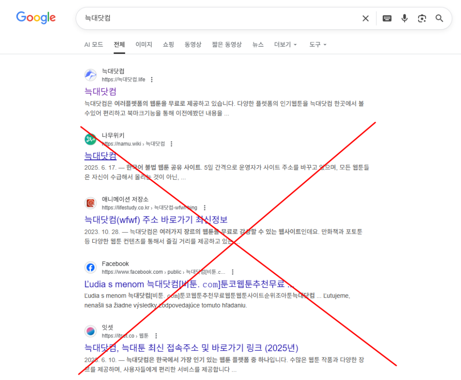Click the 애니메이션 저장소 favicon

click(x=90, y=203)
